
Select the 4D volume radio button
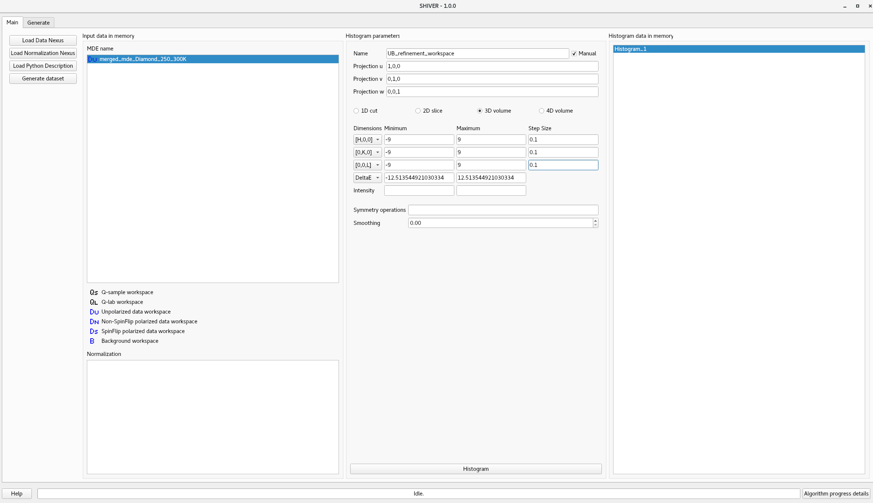[542, 111]
